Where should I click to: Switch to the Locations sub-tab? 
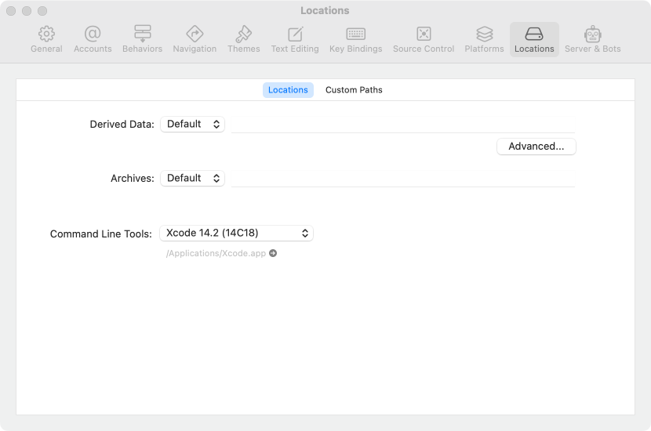point(288,90)
